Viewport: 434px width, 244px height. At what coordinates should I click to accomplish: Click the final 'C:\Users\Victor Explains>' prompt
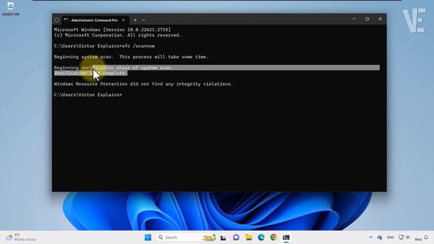point(88,95)
